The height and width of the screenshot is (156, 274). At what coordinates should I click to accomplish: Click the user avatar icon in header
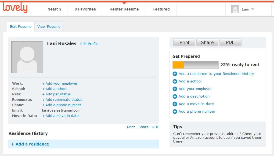[x=235, y=9]
